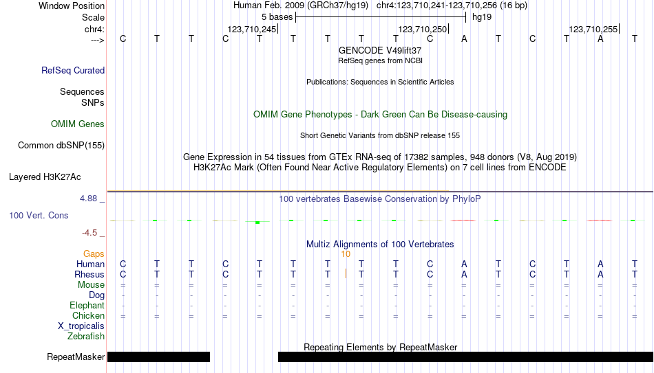Viewport: 654px width, 373px height.
Task: Select the RepeatMasker track label
Action: (x=76, y=357)
